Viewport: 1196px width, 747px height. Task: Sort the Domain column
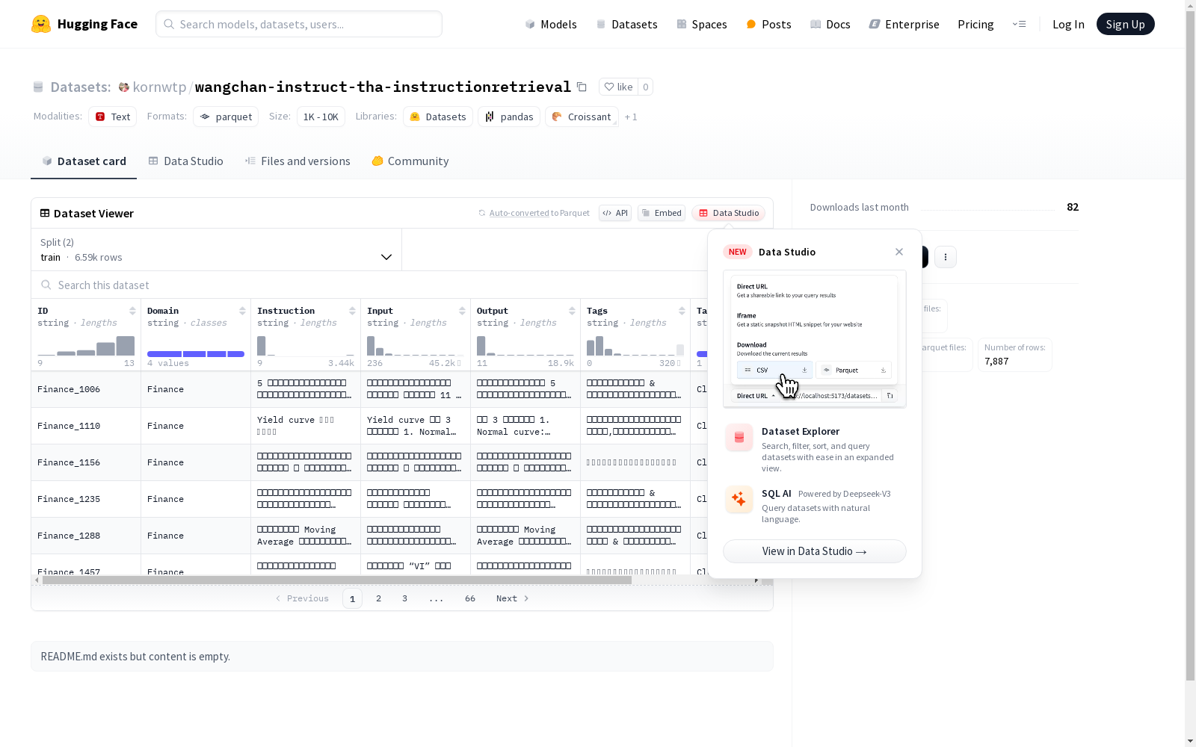coord(242,311)
